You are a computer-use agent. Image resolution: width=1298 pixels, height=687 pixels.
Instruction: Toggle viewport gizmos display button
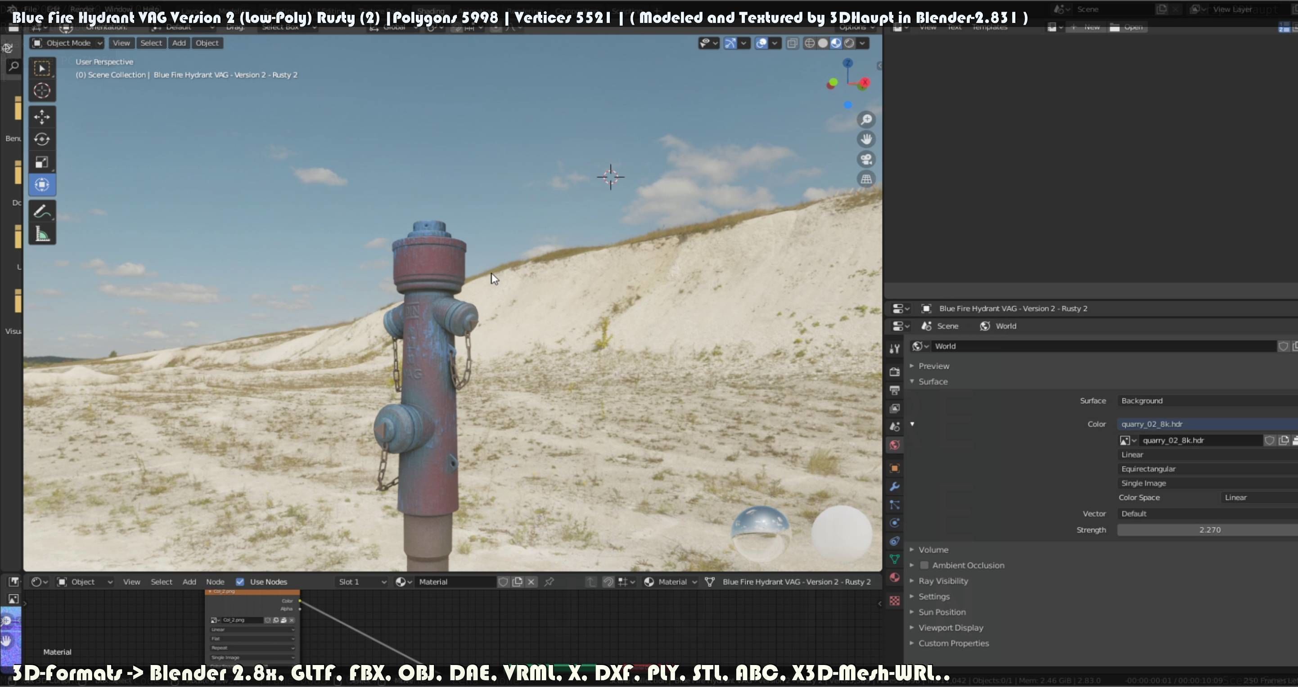coord(730,43)
